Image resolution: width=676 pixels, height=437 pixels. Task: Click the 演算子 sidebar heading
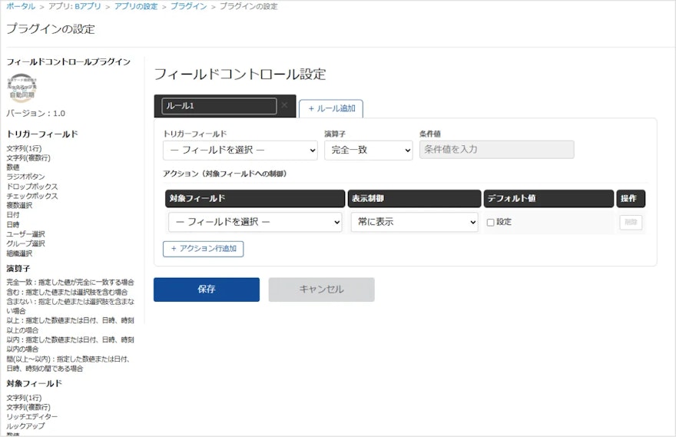click(18, 269)
